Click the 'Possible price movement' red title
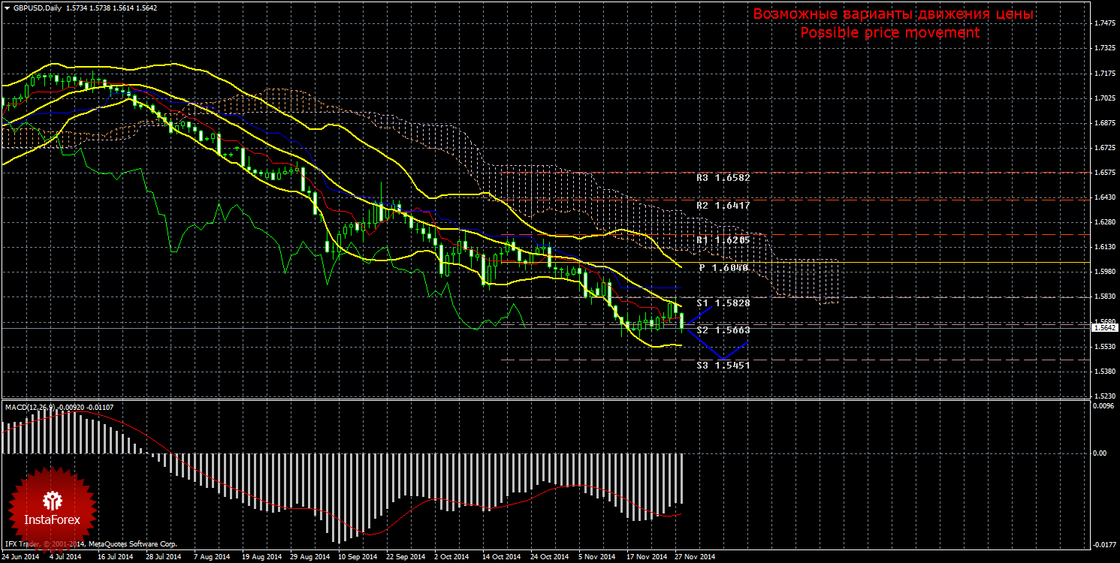 pyautogui.click(x=889, y=33)
